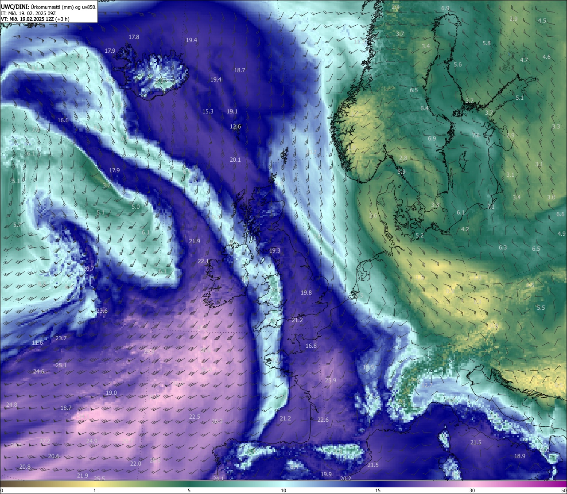
Task: Click the '19.0' value on the map
Action: coord(111,393)
